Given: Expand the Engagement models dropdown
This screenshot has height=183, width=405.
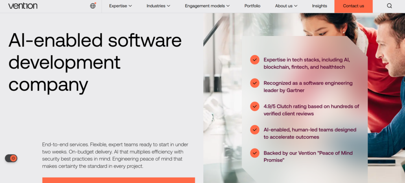Looking at the screenshot, I should pyautogui.click(x=207, y=6).
